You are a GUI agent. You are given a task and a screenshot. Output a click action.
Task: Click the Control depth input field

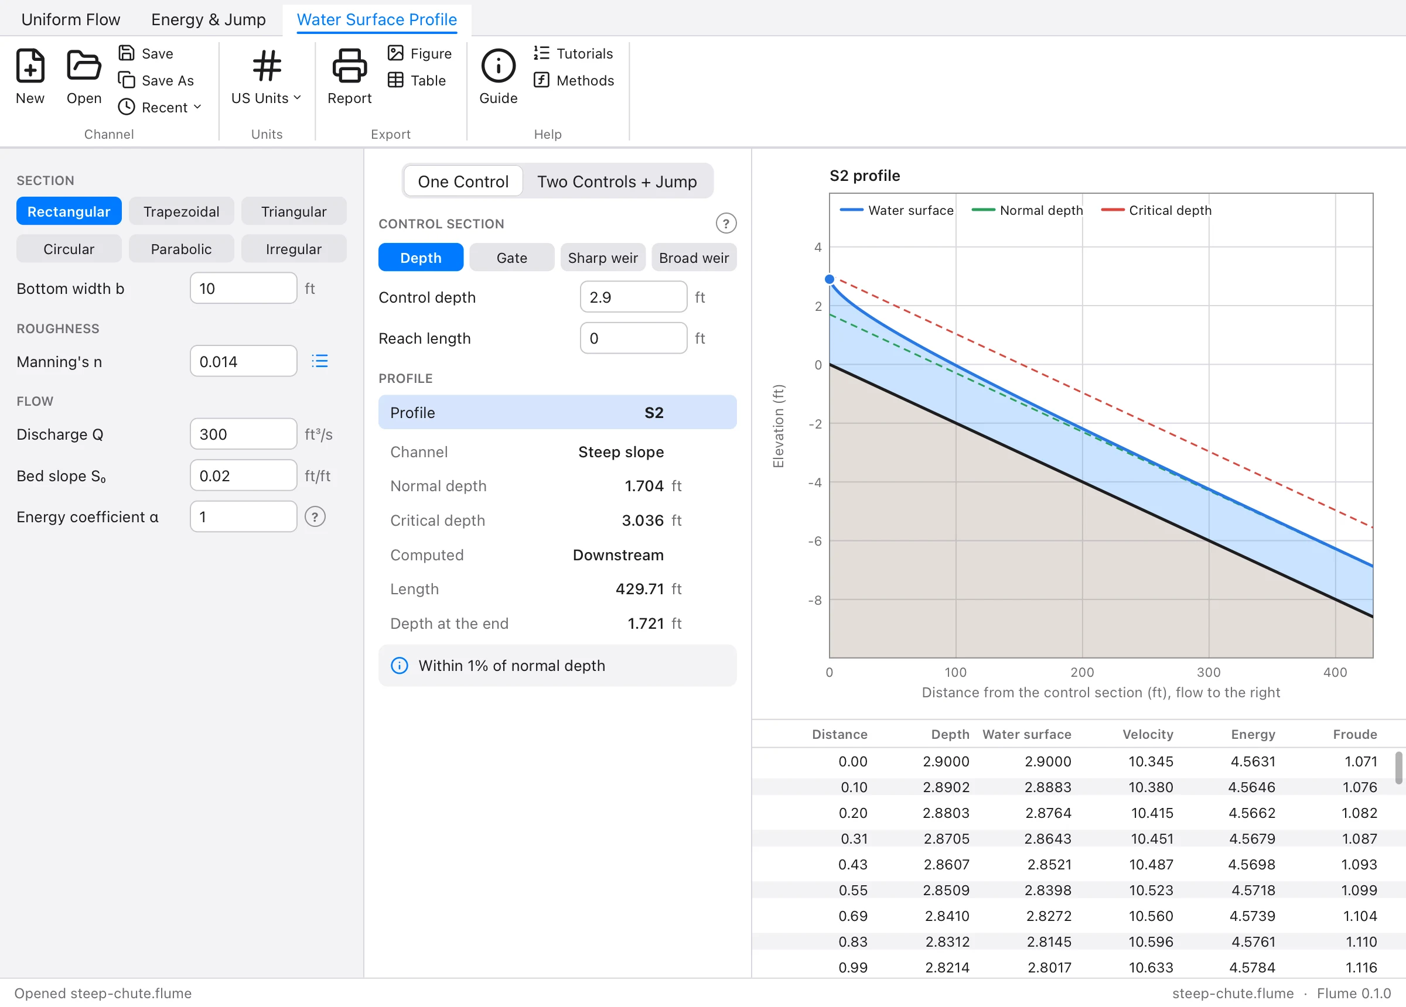[x=633, y=297]
